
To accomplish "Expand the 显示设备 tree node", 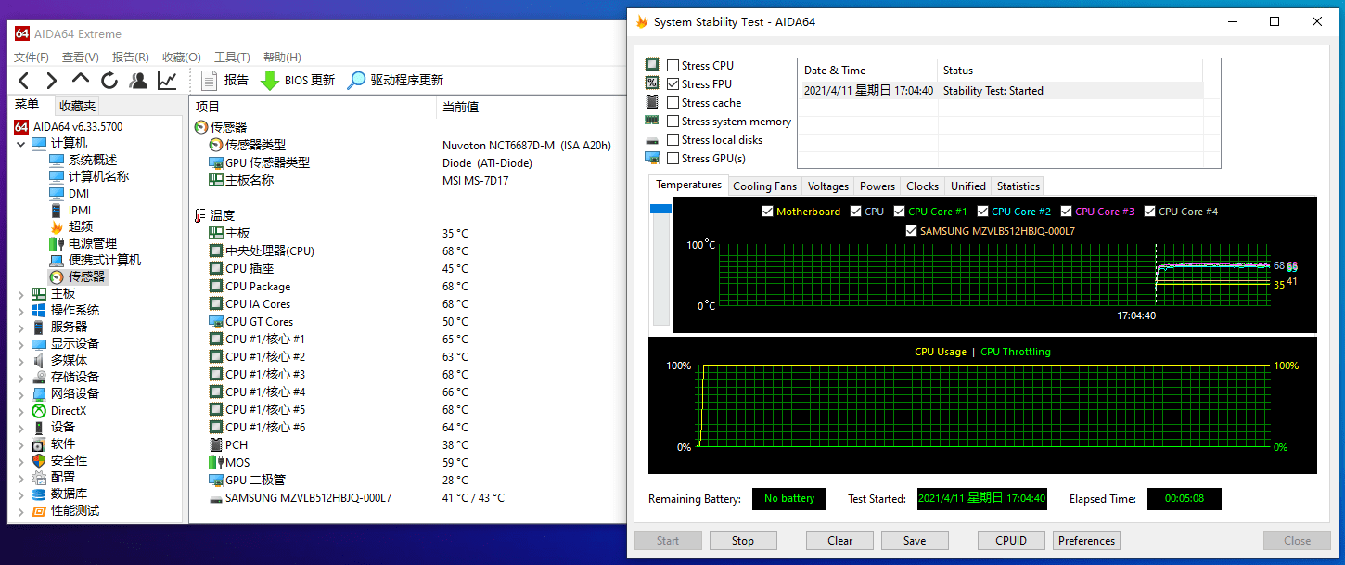I will (20, 343).
